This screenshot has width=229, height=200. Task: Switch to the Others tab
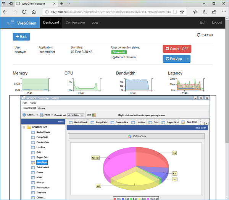41,109
